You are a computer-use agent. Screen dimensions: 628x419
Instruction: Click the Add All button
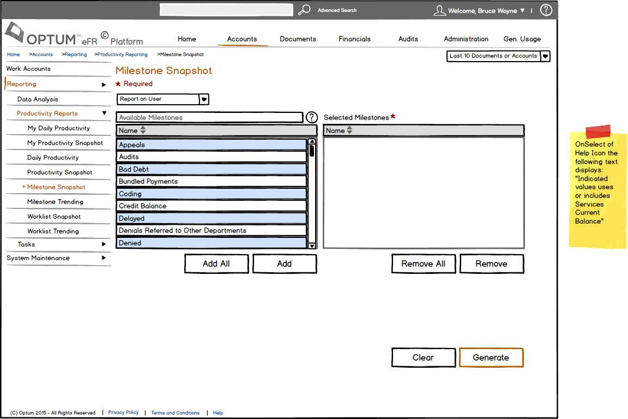[x=216, y=264]
